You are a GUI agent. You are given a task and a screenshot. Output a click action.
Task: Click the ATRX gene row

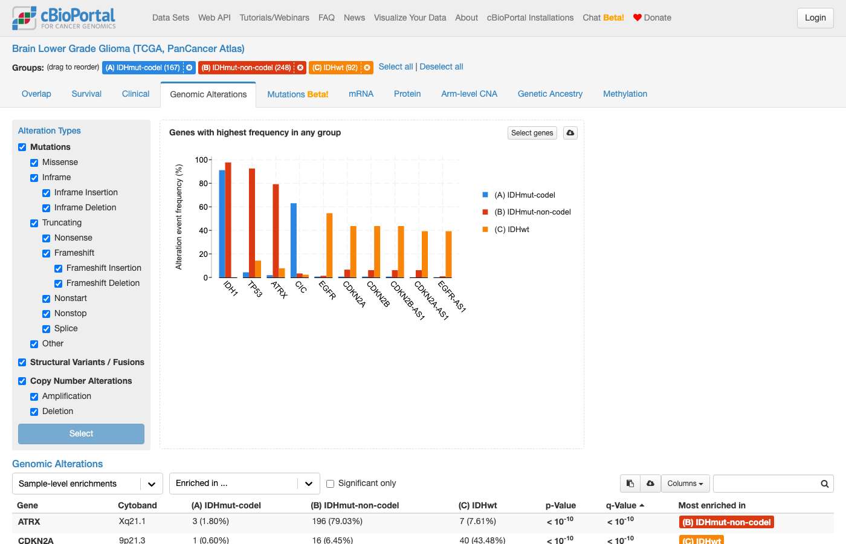[x=423, y=522]
